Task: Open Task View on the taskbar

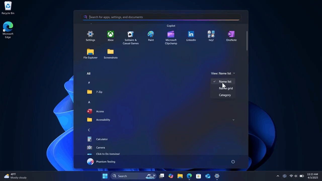Action: coord(162,176)
